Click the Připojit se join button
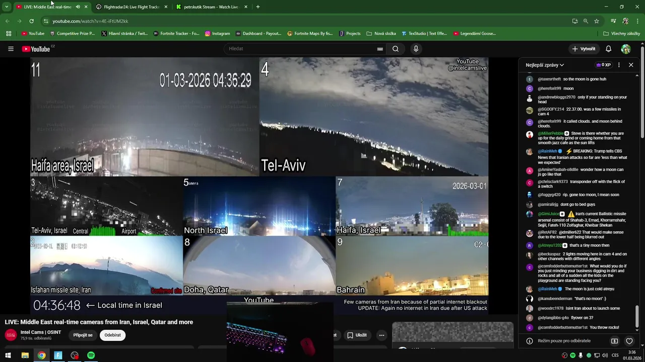Screen dimensions: 645x362 83,335
